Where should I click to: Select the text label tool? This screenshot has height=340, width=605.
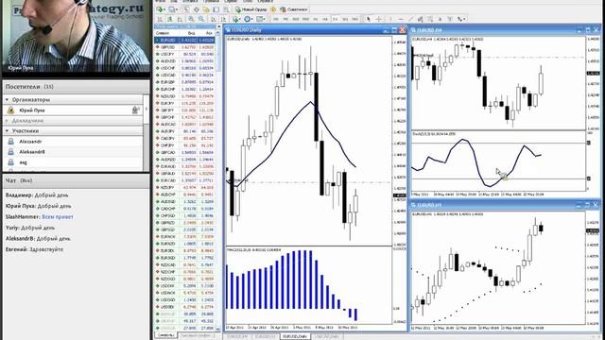450,19
